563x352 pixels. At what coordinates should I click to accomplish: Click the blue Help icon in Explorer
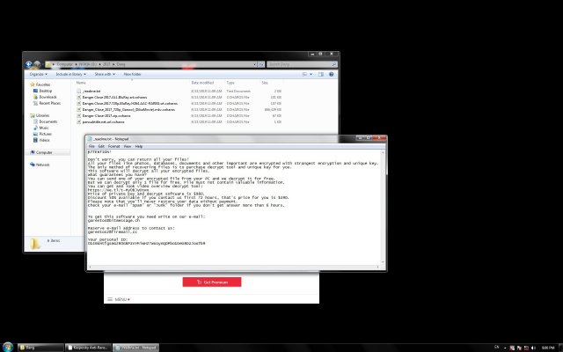point(331,74)
